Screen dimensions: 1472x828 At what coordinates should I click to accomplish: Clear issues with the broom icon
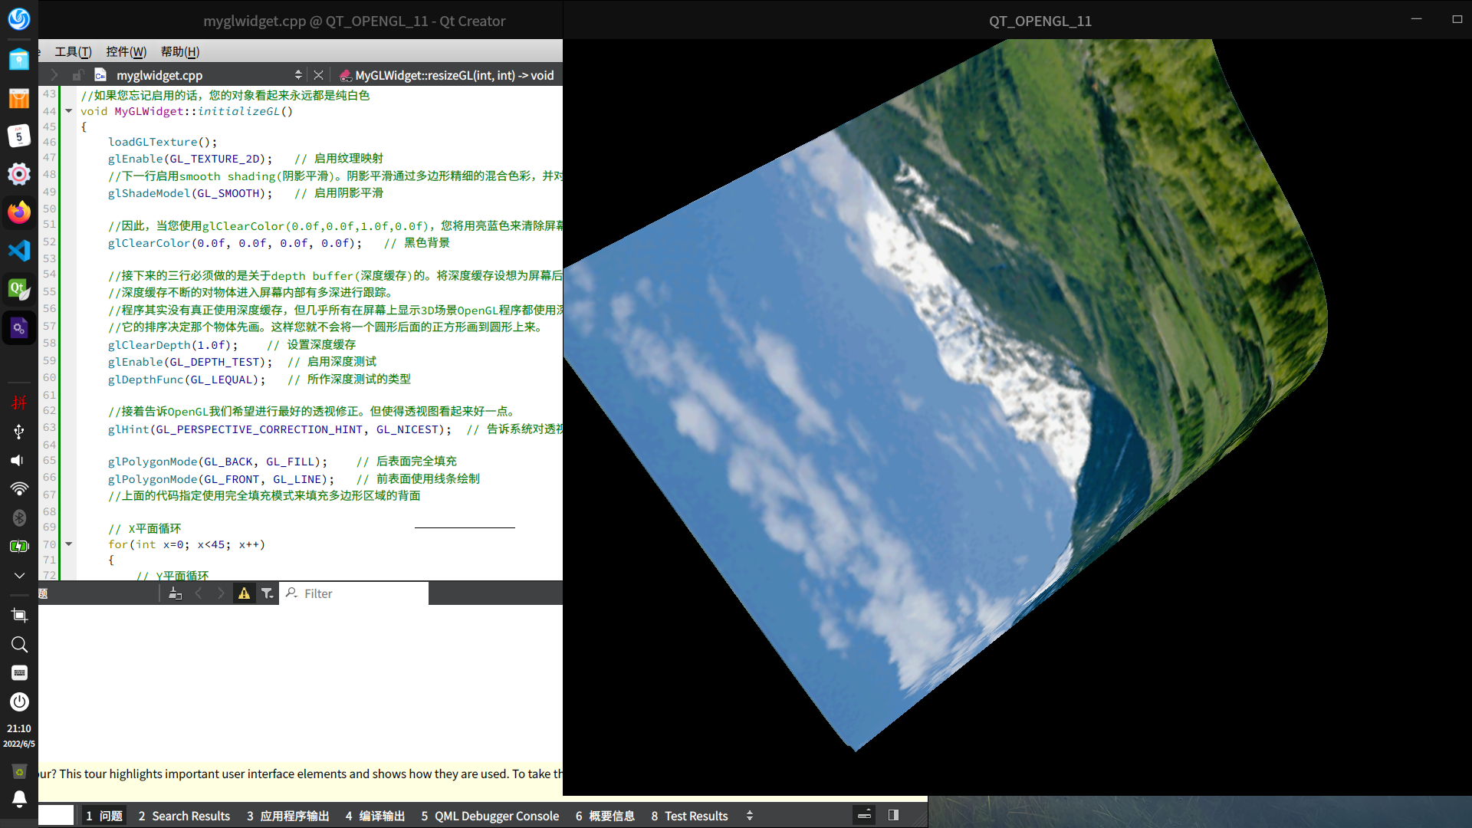click(175, 593)
